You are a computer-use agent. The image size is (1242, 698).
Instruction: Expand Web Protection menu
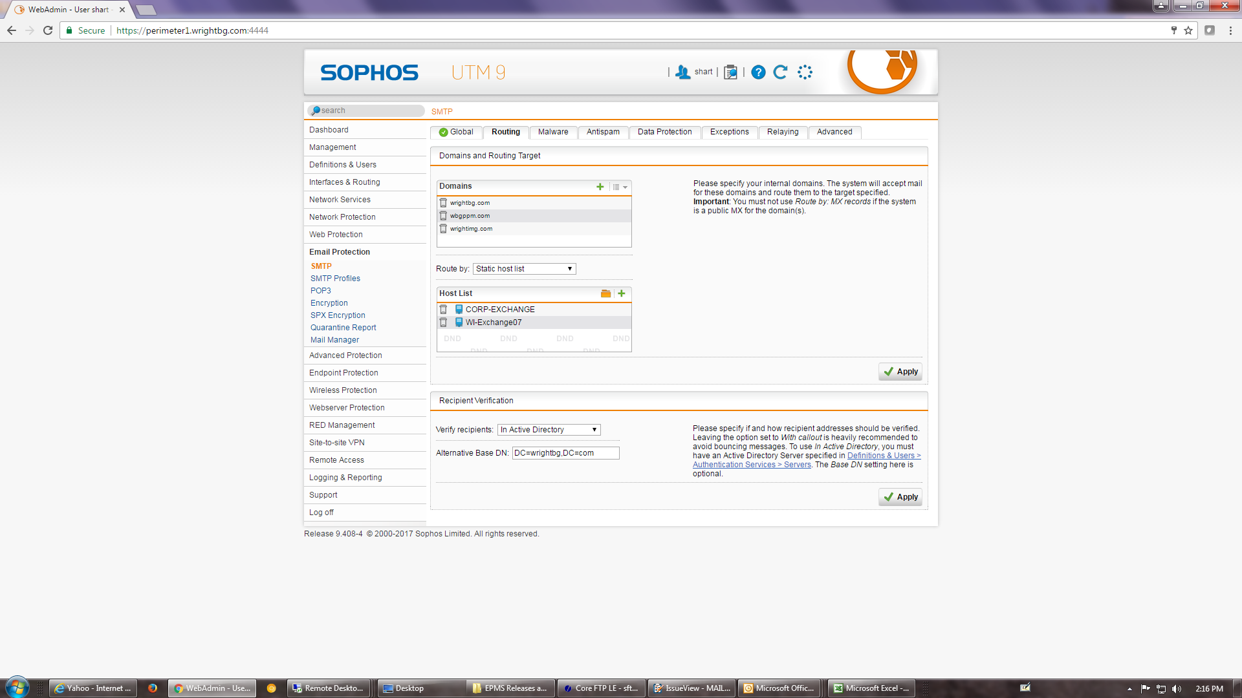pyautogui.click(x=365, y=235)
